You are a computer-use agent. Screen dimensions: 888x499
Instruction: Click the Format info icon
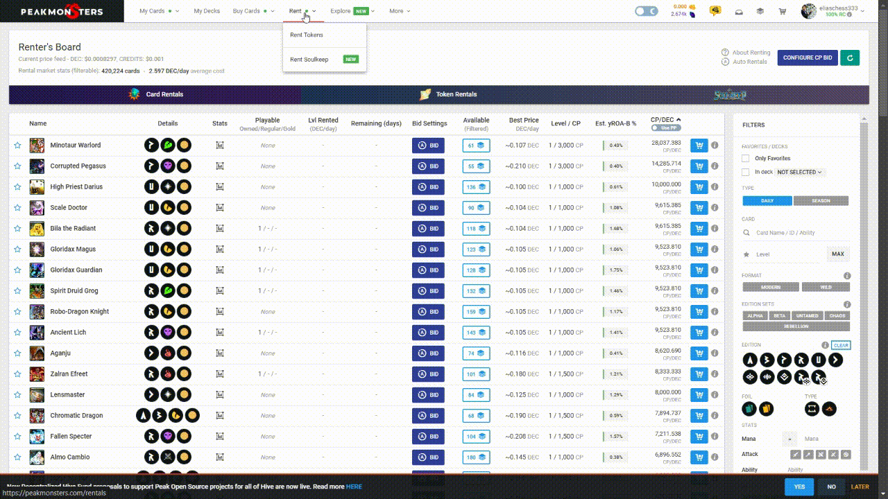847,276
